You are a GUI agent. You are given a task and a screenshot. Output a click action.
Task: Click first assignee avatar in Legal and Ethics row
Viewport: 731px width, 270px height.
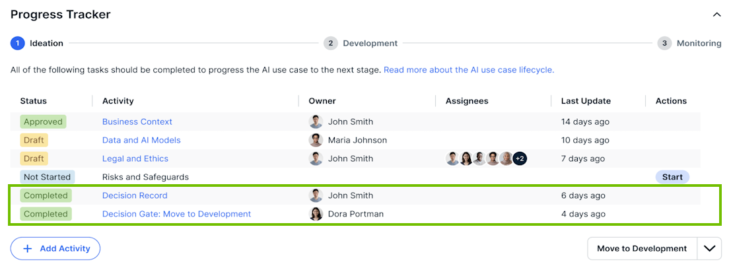(x=452, y=158)
